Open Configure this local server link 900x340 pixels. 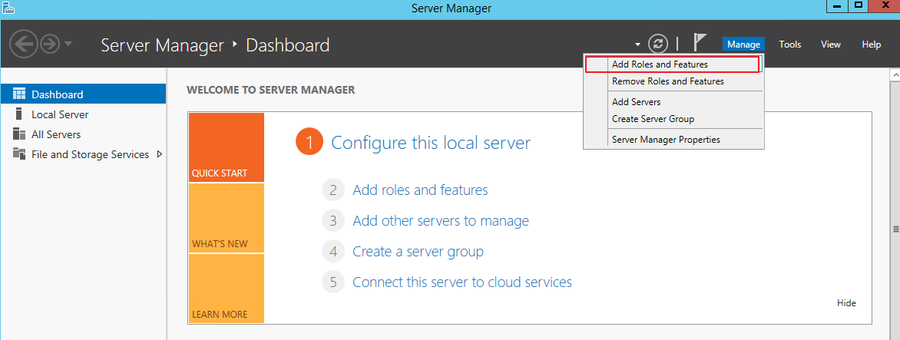(431, 143)
